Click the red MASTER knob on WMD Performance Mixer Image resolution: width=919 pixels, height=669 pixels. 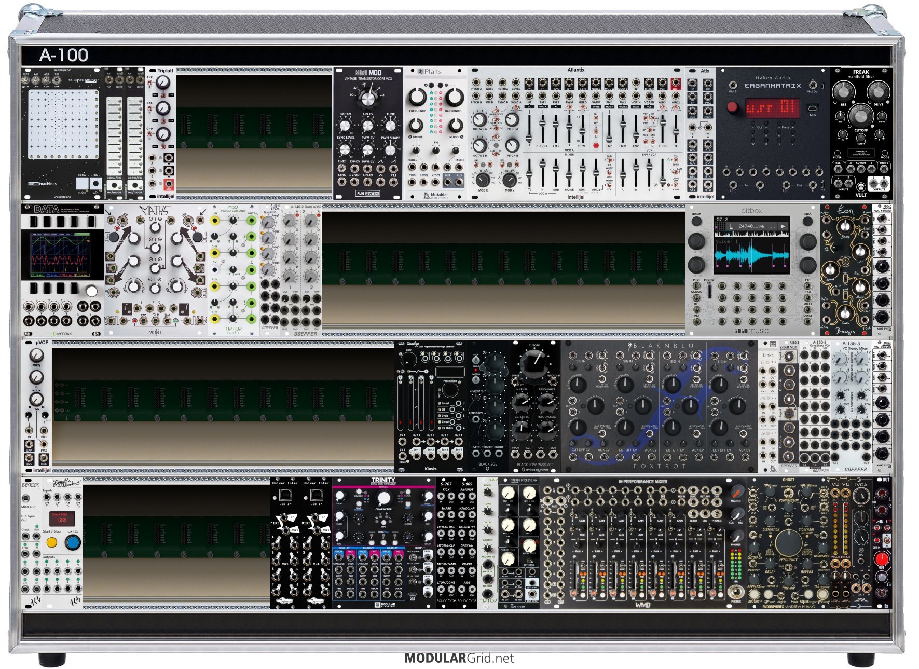click(x=736, y=493)
